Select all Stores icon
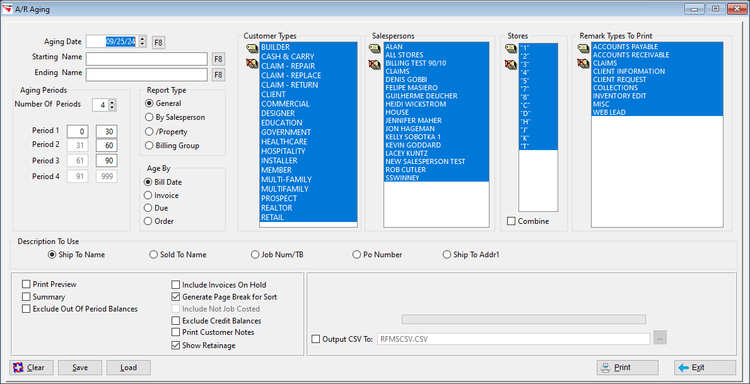Viewport: 750px width, 384px height. click(x=510, y=47)
